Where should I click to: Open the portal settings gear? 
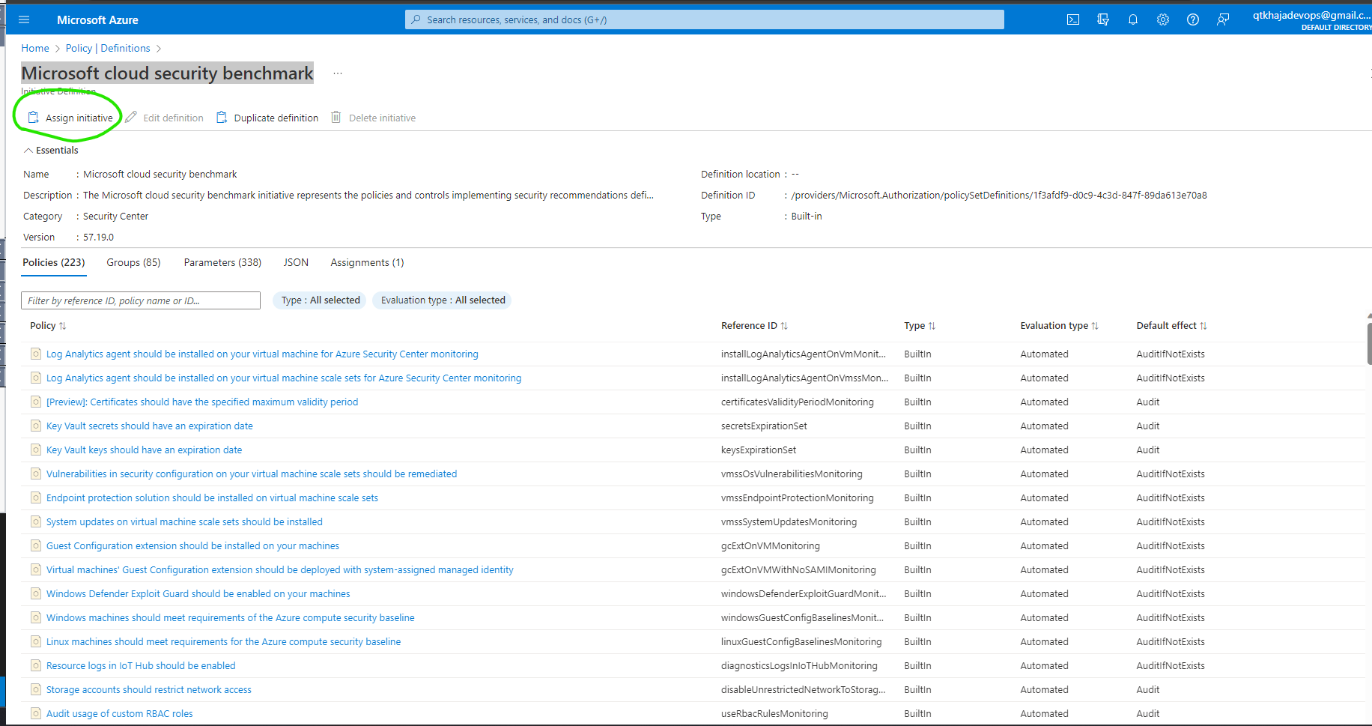(1162, 19)
